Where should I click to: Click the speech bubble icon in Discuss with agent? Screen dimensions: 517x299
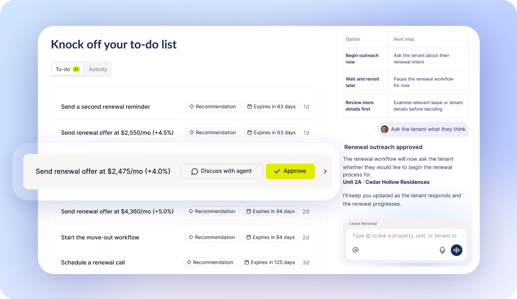point(195,172)
